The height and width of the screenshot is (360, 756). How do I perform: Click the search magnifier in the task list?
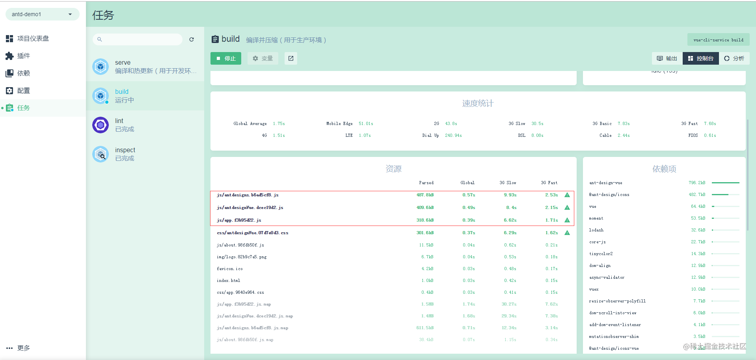pos(99,39)
